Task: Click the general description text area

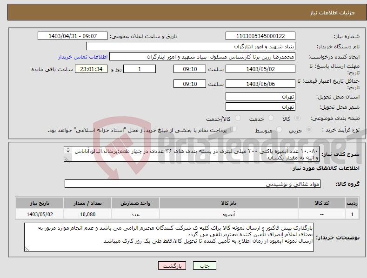Action: pos(192,154)
